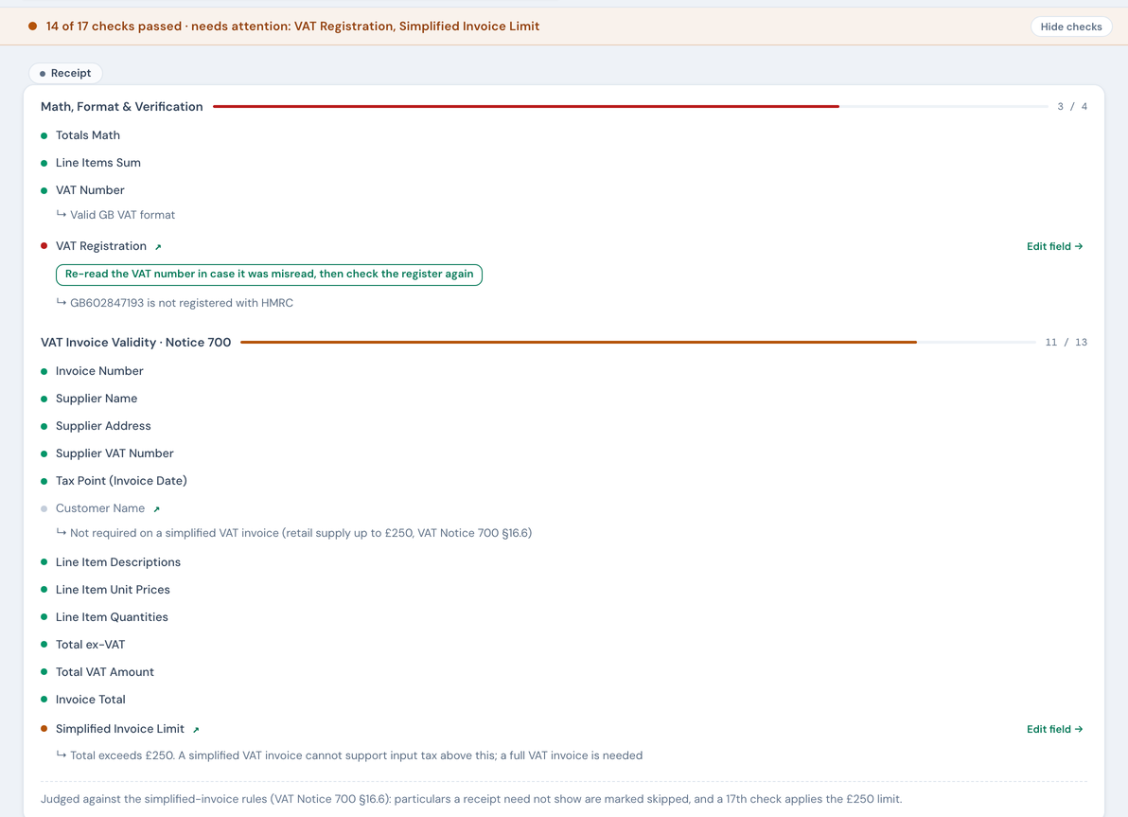Screen dimensions: 1128x817
Task: Edit field for Simplified Invoice Limit
Action: 1054,729
